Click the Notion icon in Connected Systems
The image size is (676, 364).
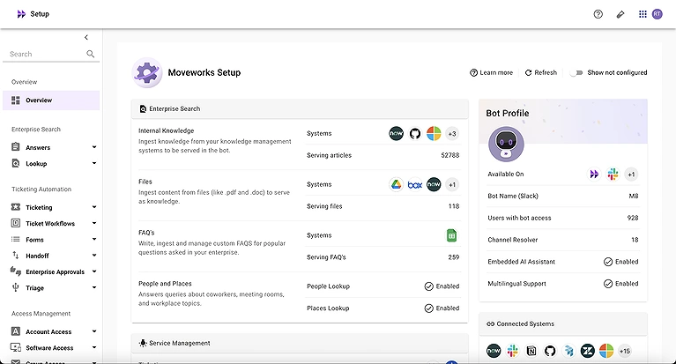pyautogui.click(x=531, y=351)
